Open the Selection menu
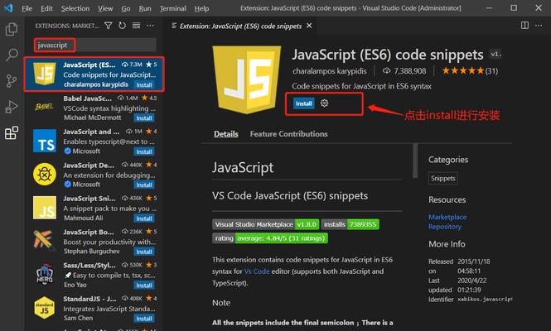Image resolution: width=551 pixels, height=331 pixels. coord(75,8)
